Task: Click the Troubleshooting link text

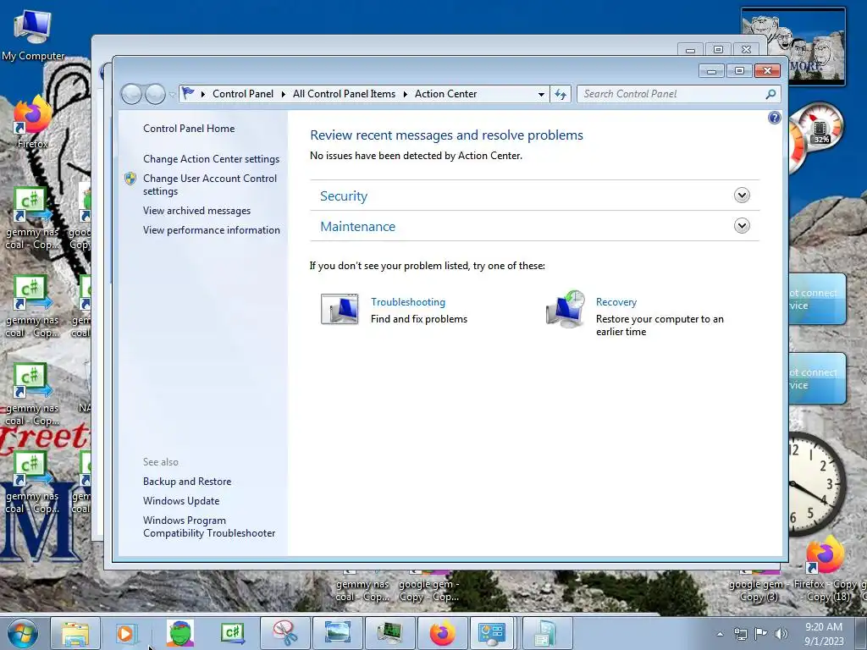Action: (407, 302)
